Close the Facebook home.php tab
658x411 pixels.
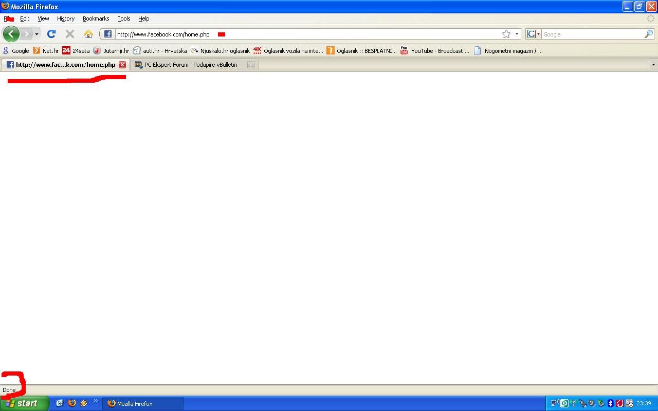click(122, 65)
